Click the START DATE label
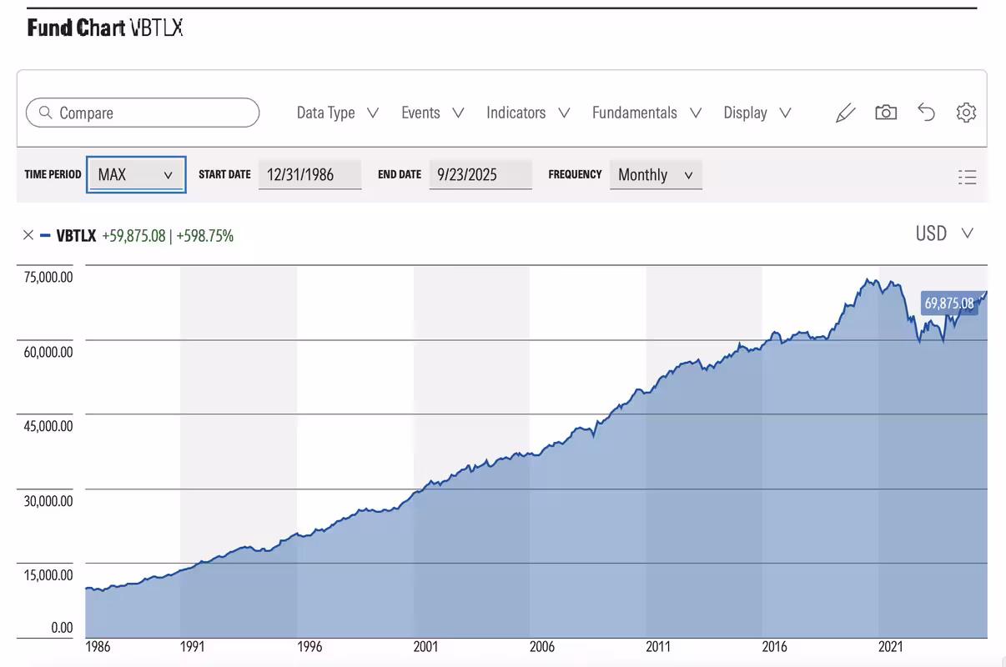Viewport: 1006px width, 667px height. (224, 174)
